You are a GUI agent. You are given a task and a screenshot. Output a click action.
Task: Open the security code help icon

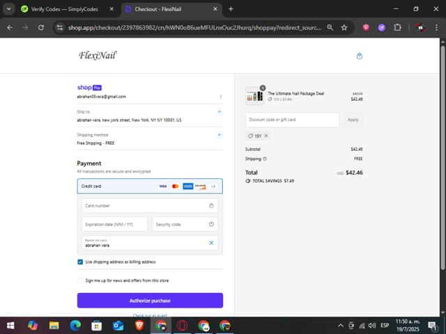[x=211, y=224]
